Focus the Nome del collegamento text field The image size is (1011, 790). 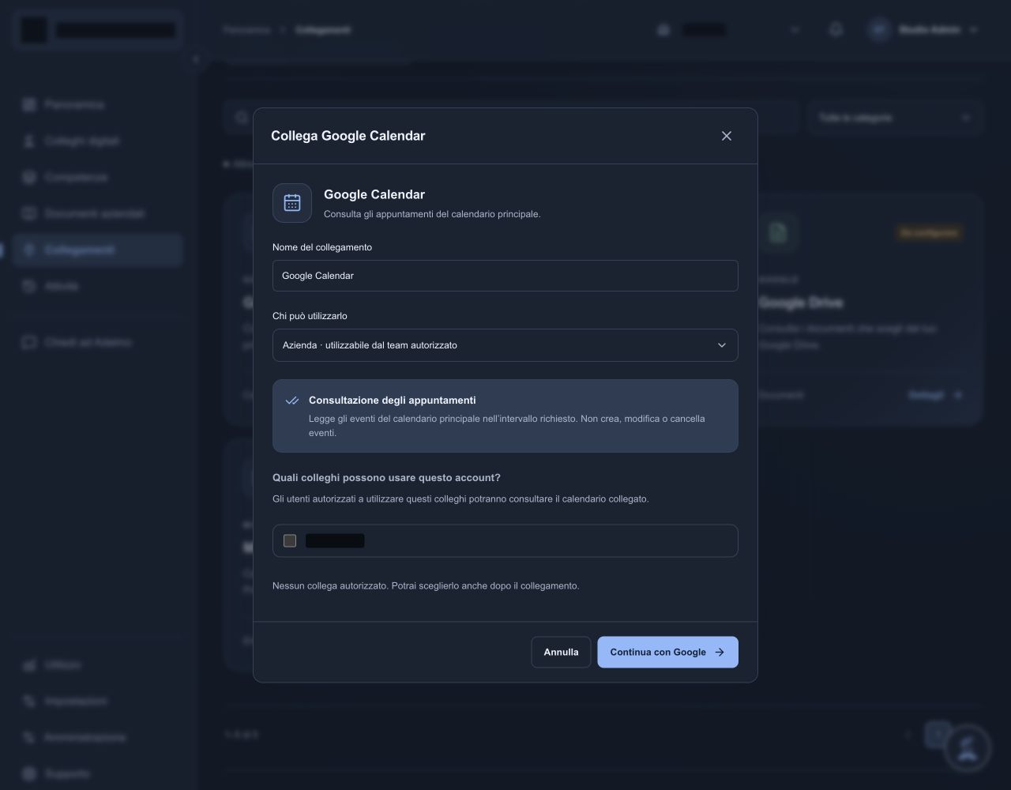pyautogui.click(x=505, y=276)
